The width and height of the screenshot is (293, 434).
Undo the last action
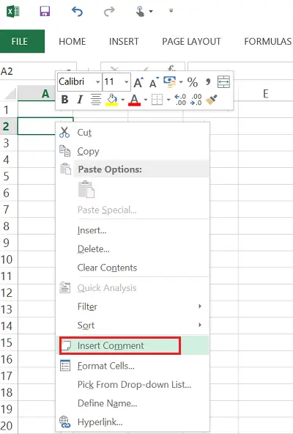click(x=77, y=11)
